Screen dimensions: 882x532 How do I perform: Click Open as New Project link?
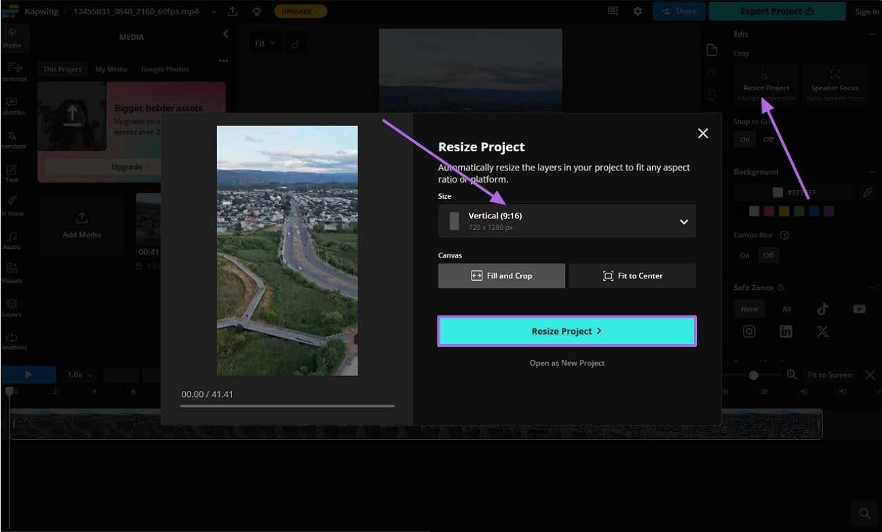(x=567, y=363)
